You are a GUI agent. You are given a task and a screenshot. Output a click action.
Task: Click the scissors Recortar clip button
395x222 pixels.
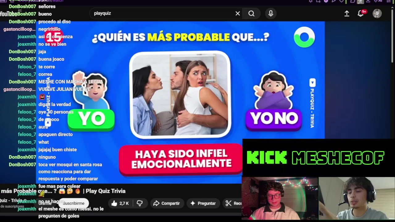coord(233,203)
